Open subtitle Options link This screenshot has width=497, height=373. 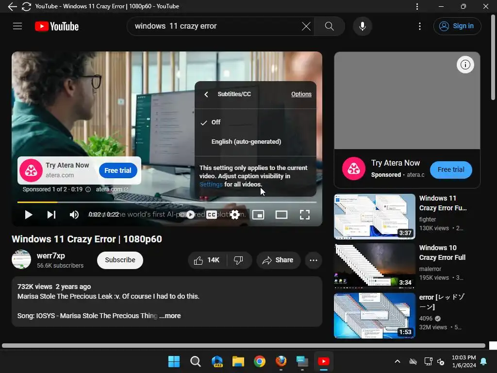point(301,94)
